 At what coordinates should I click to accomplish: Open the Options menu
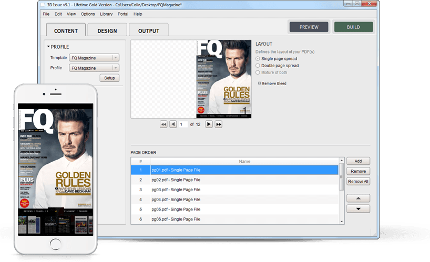tap(88, 14)
